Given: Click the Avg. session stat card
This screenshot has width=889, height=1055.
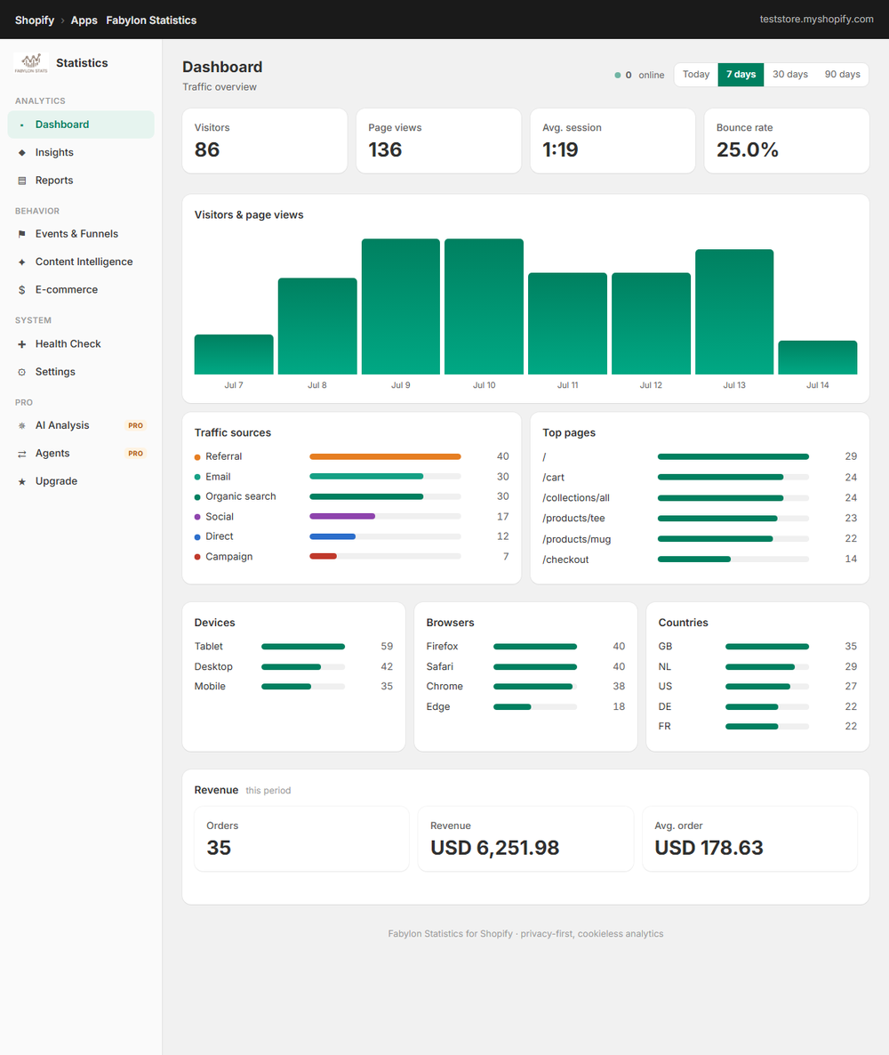Looking at the screenshot, I should click(x=613, y=141).
